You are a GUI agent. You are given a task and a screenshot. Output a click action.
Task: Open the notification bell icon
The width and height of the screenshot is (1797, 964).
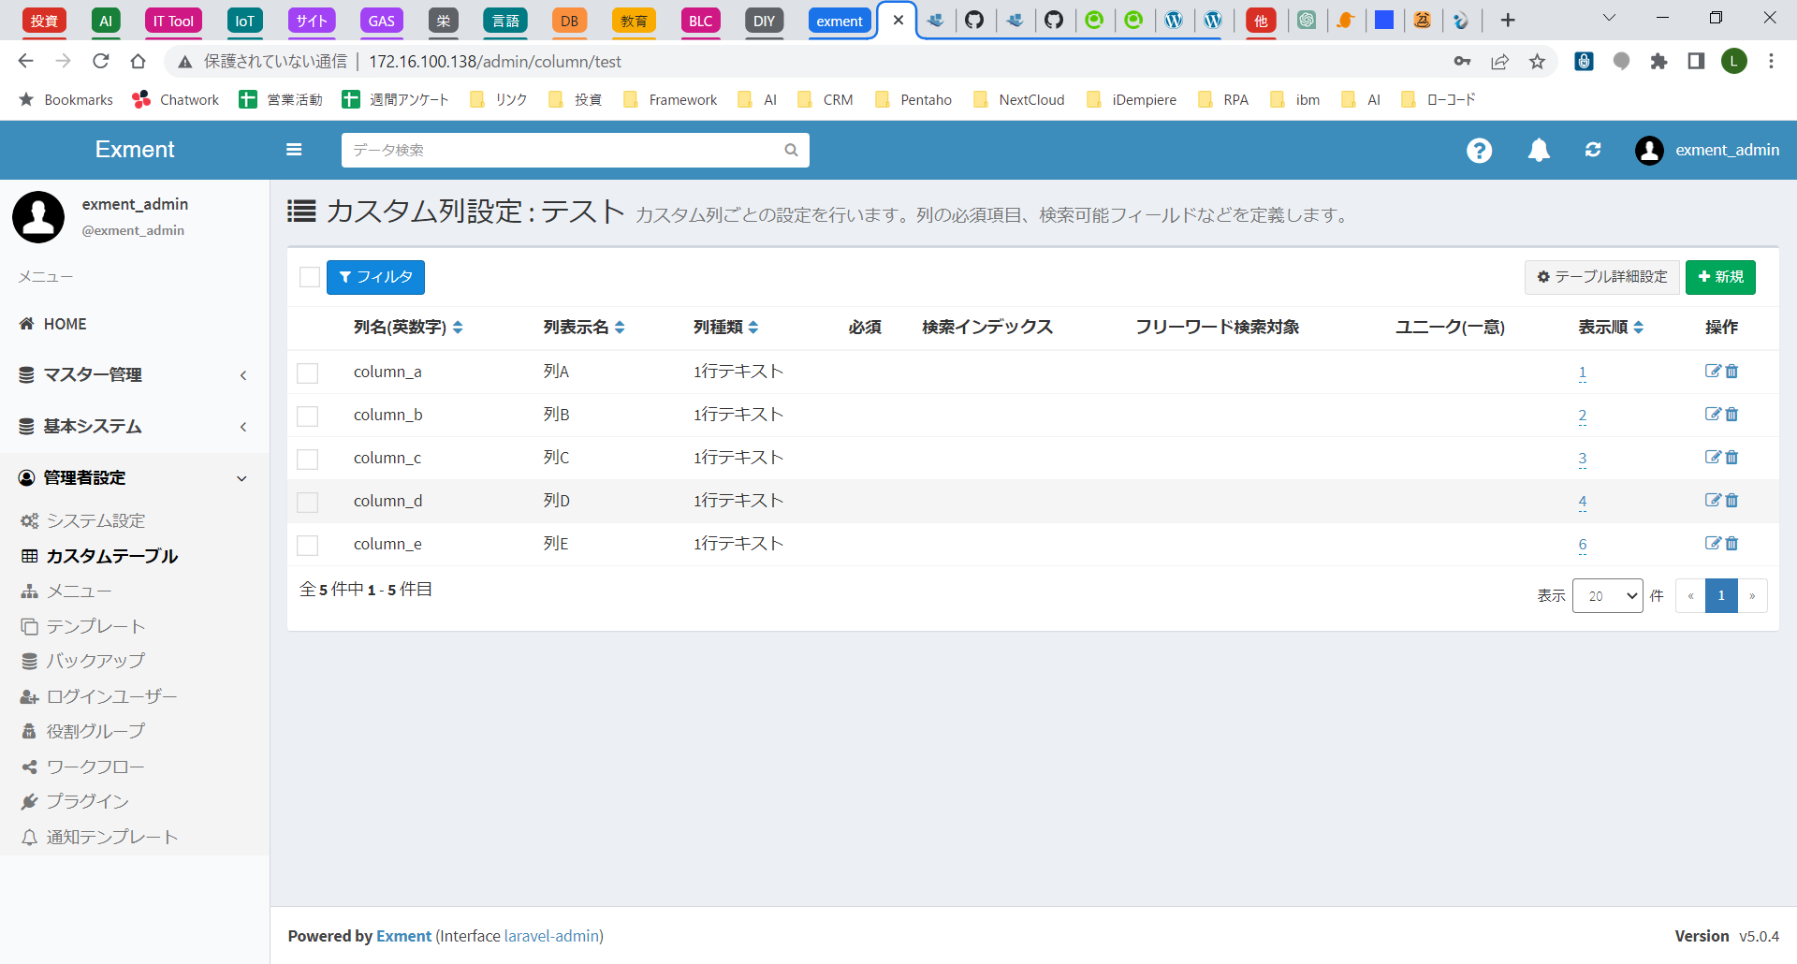[1540, 150]
